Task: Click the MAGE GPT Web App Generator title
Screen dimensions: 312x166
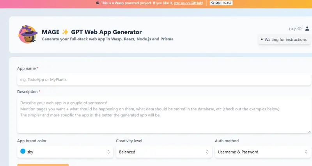Action: [92, 32]
